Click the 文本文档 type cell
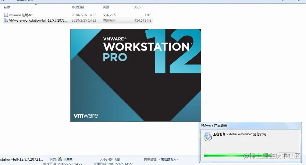Viewport: 306px width, 165px height. click(109, 15)
